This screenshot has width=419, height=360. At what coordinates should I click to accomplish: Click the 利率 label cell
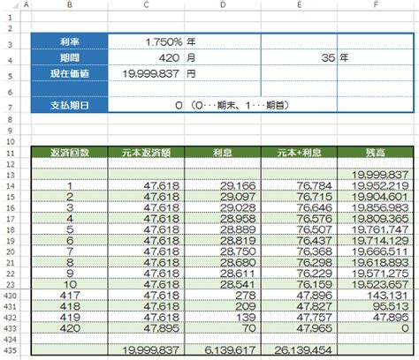coord(70,41)
